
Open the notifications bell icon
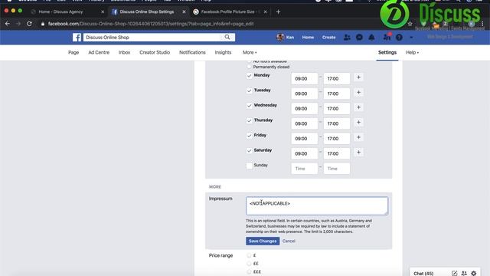(x=371, y=38)
